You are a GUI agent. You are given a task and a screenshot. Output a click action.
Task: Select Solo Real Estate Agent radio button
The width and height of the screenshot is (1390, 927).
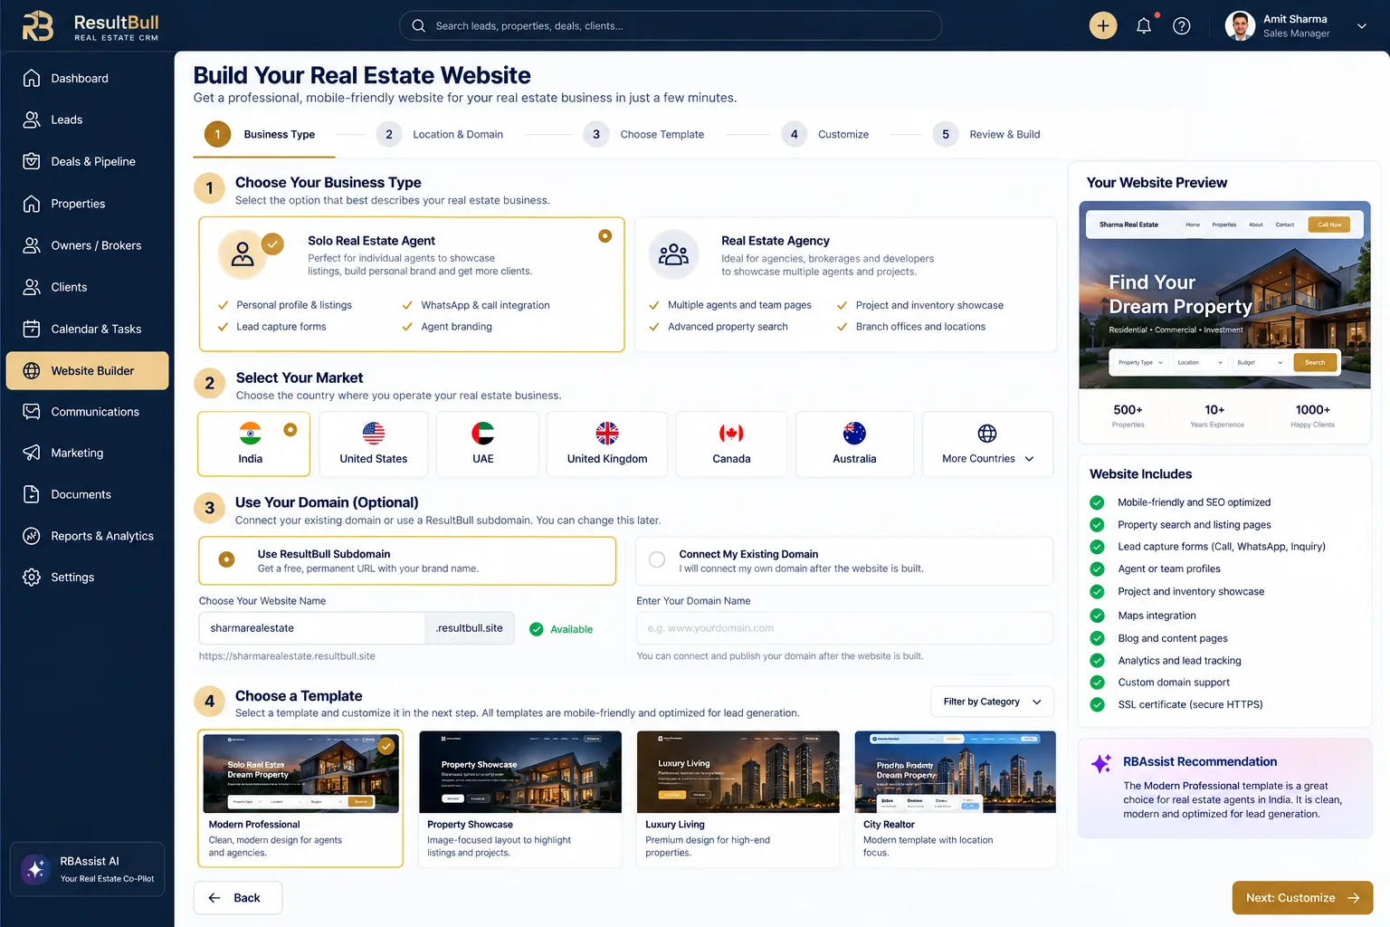[x=605, y=236]
